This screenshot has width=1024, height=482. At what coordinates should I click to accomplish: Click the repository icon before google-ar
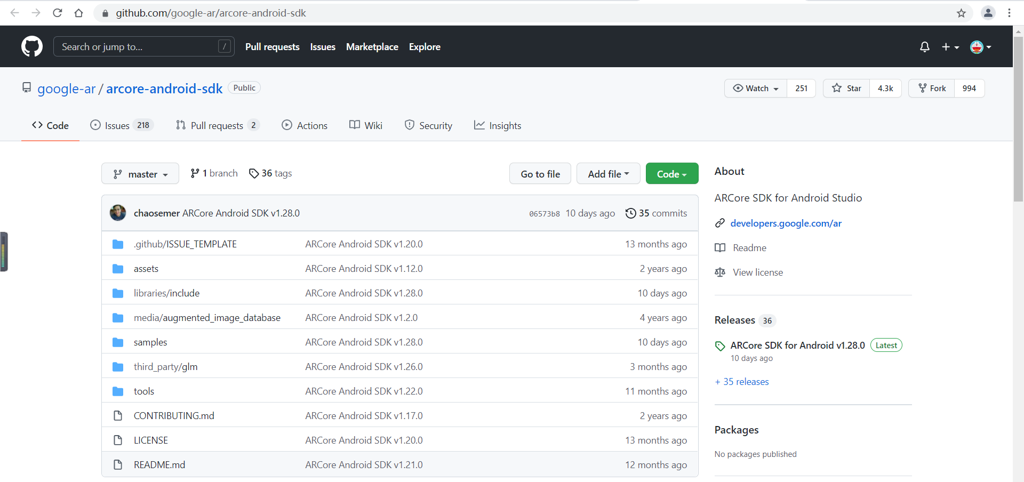click(x=27, y=88)
